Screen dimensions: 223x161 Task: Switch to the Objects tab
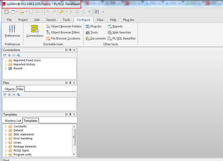(x=10, y=89)
